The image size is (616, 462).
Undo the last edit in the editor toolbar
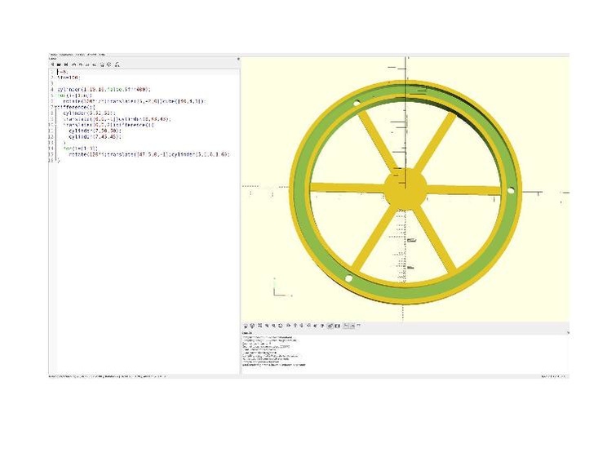(73, 64)
